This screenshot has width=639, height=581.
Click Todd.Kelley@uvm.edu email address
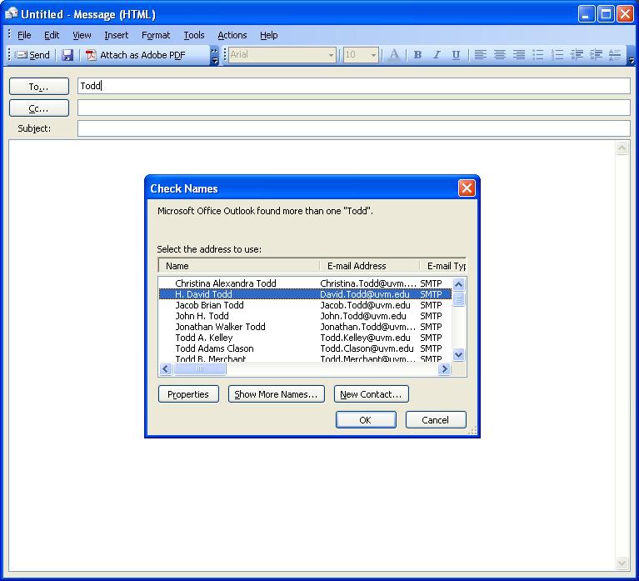pos(365,338)
